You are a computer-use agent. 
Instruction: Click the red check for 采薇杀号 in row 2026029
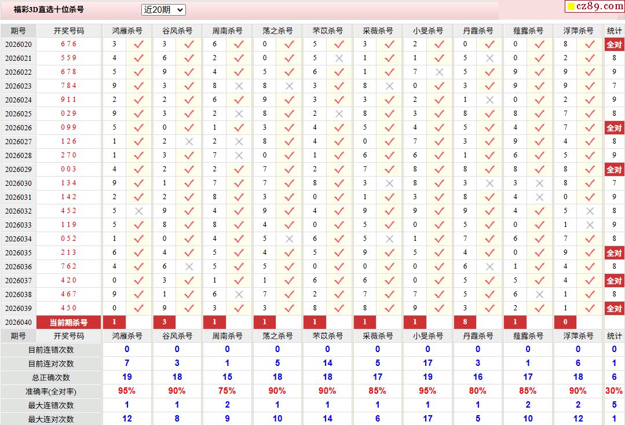(389, 169)
